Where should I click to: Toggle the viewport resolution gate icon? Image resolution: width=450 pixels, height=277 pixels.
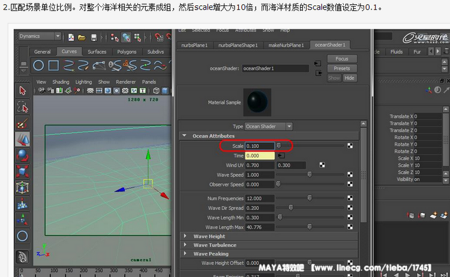click(x=107, y=91)
